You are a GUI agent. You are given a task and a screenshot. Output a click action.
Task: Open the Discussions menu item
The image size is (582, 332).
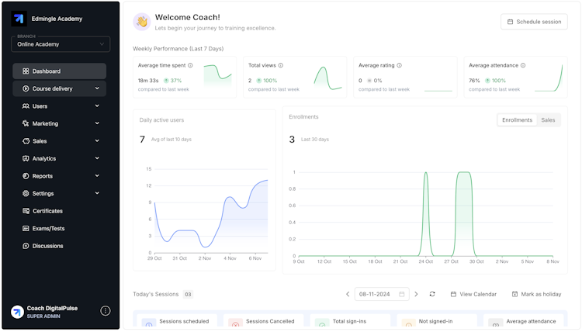(47, 246)
